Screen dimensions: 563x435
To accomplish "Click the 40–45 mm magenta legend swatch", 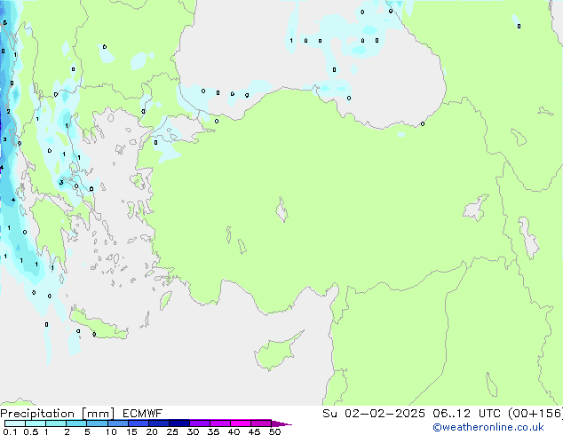I will pos(241,423).
